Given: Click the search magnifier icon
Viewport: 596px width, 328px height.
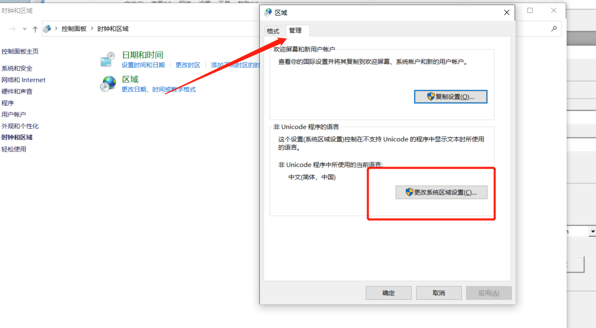Looking at the screenshot, I should pyautogui.click(x=554, y=29).
